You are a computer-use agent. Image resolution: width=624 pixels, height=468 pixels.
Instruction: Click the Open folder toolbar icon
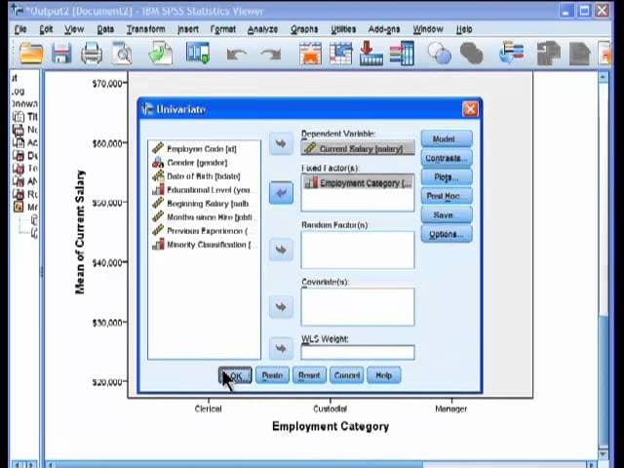click(x=31, y=54)
